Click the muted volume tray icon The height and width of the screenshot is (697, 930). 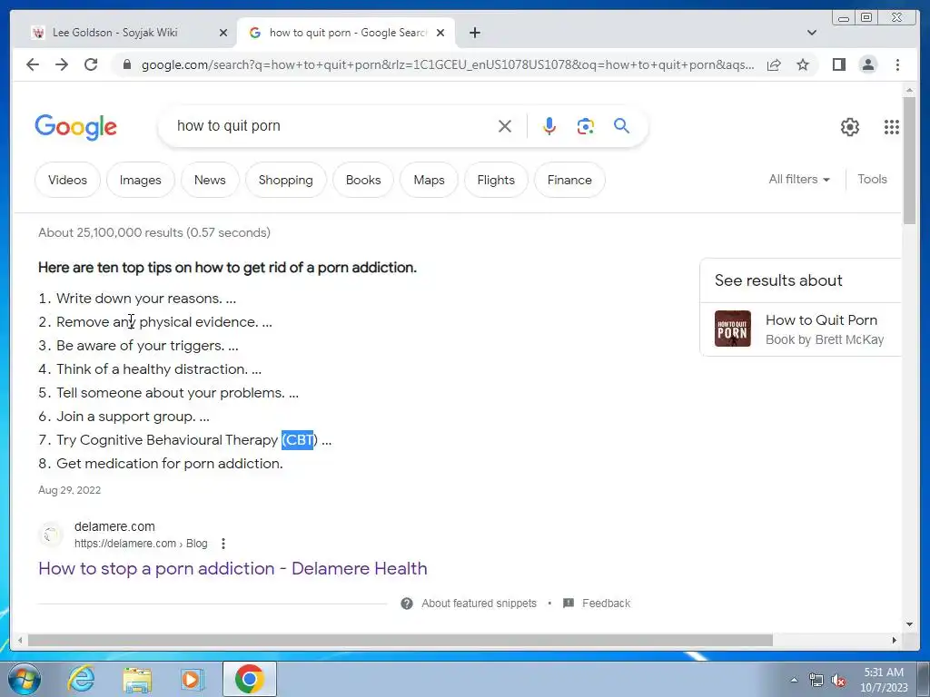[838, 680]
